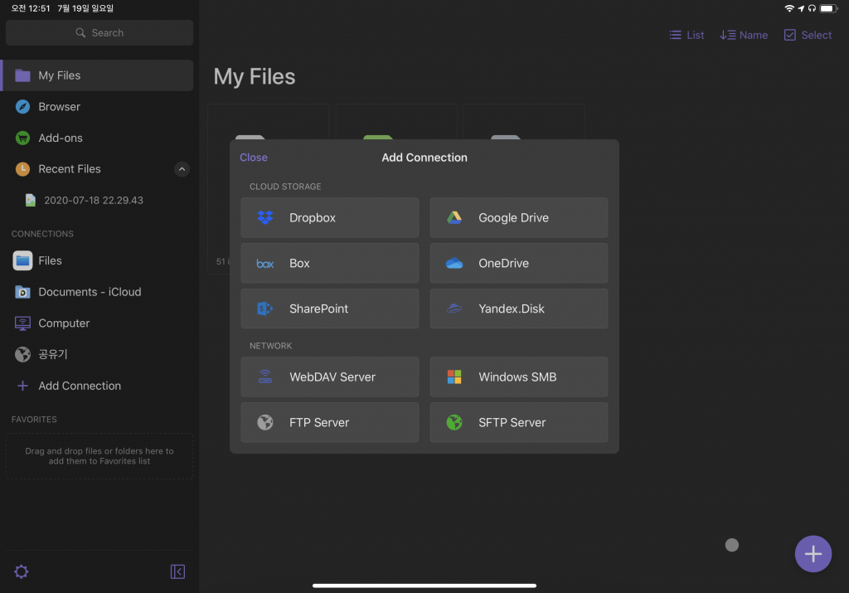Click the Browser compass icon
The height and width of the screenshot is (593, 849).
click(22, 107)
